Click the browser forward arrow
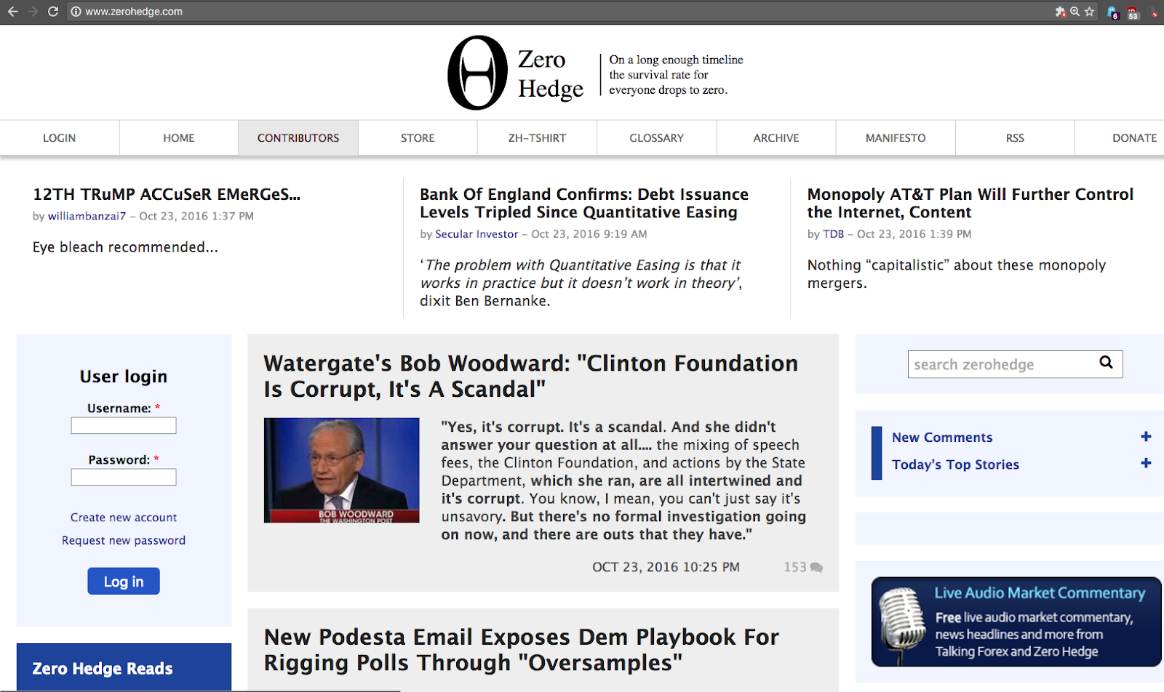Screen dimensions: 1164x692 (33, 12)
